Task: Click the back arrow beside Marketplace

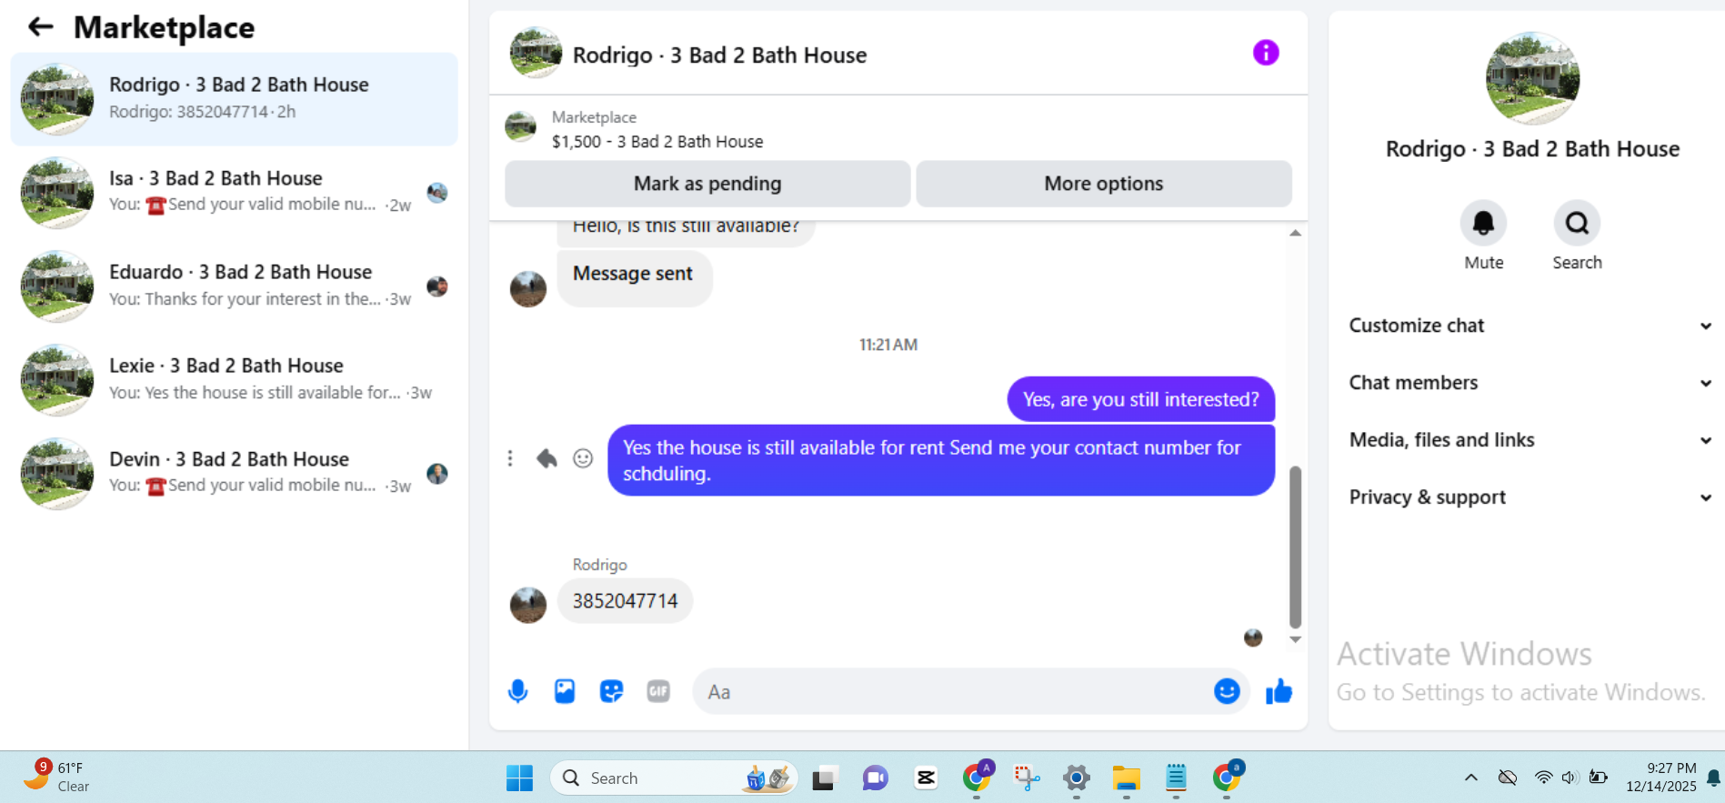Action: pos(41,27)
